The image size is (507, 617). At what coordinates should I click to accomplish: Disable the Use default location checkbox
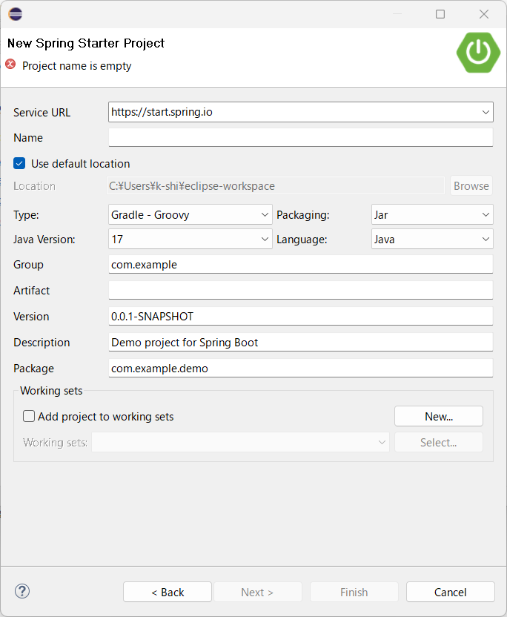(x=19, y=163)
